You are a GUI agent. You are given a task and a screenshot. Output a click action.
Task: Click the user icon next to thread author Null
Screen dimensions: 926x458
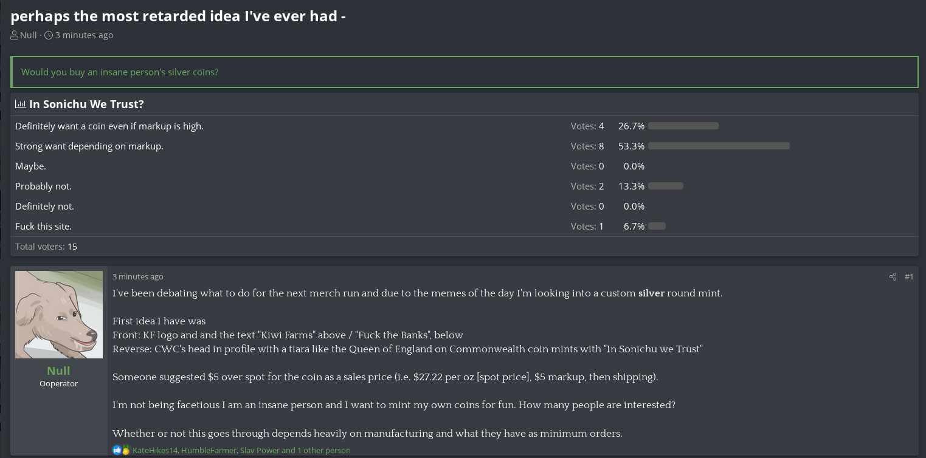(15, 35)
